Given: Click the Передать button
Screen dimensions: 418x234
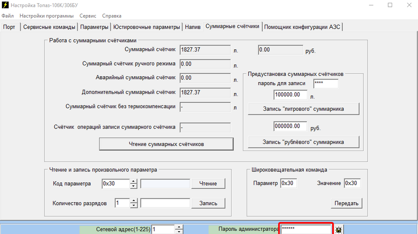Looking at the screenshot, I should pyautogui.click(x=347, y=203).
